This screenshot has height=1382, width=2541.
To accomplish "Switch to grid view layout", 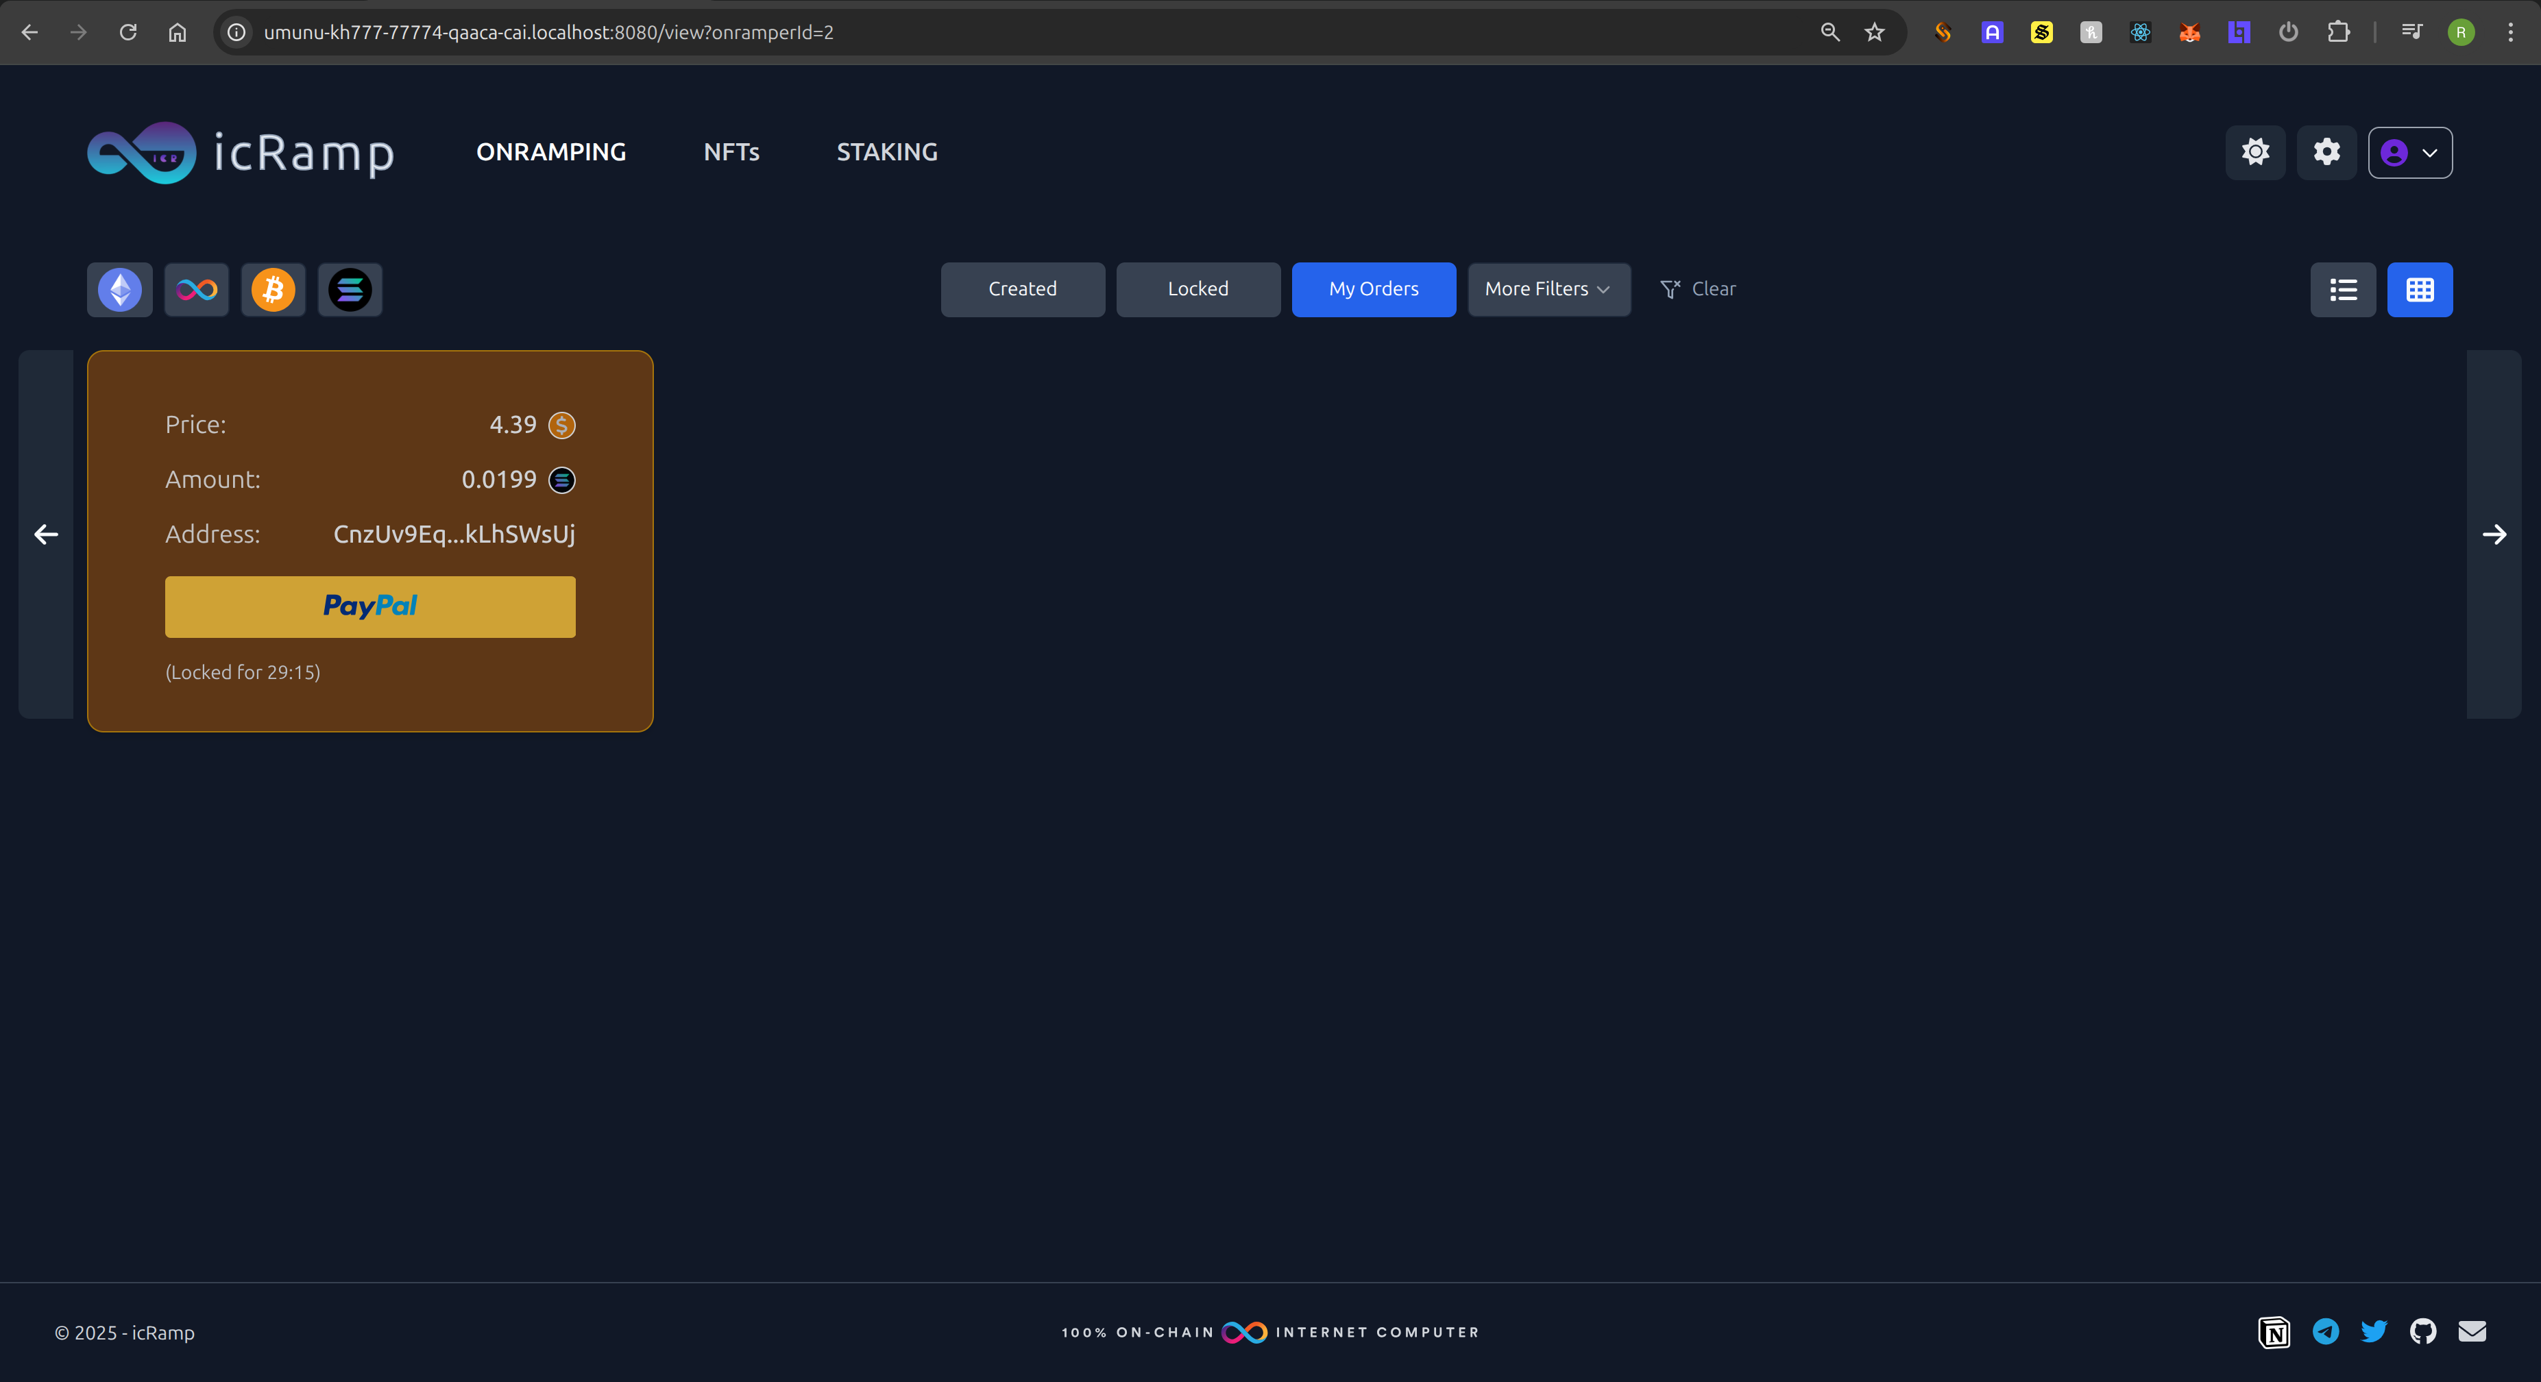I will click(2420, 290).
